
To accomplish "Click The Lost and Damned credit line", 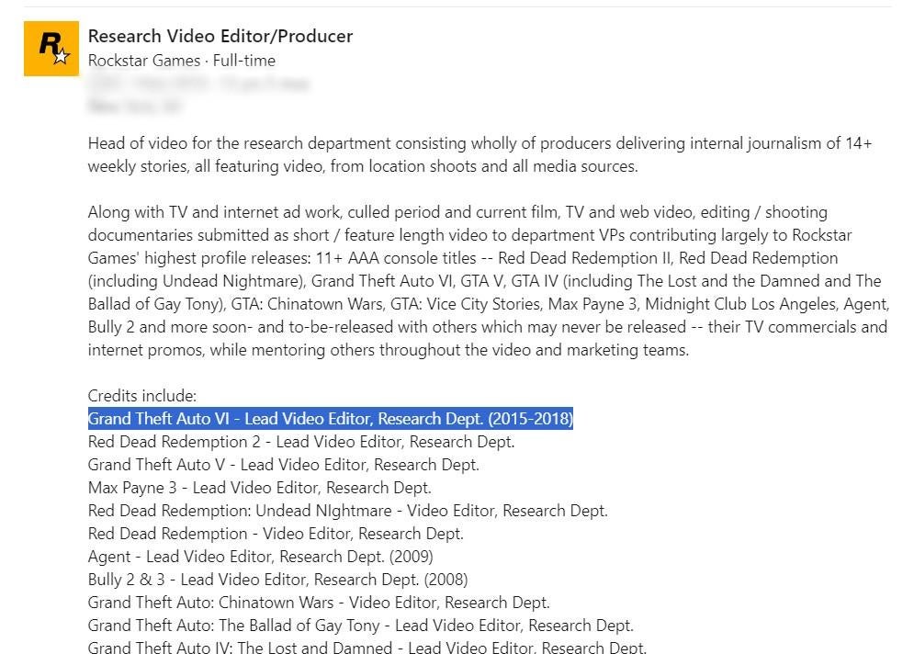I will (x=367, y=647).
